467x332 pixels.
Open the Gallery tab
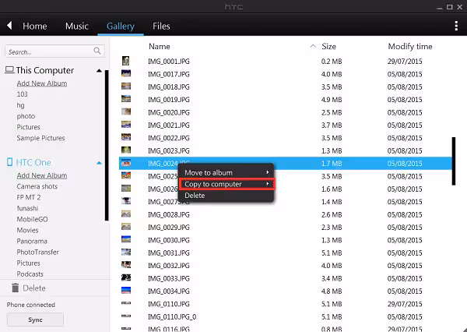point(121,26)
